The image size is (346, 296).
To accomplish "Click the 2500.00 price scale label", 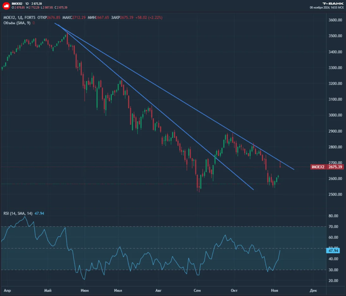I will pos(335,194).
